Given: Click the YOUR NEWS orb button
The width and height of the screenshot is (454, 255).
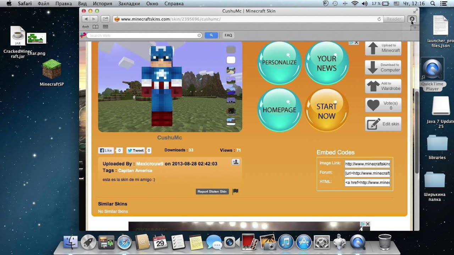Looking at the screenshot, I should [327, 63].
